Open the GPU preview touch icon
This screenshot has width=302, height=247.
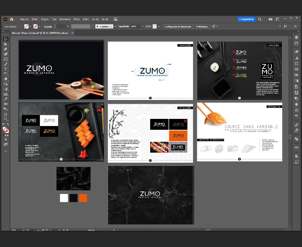pyautogui.click(x=115, y=19)
